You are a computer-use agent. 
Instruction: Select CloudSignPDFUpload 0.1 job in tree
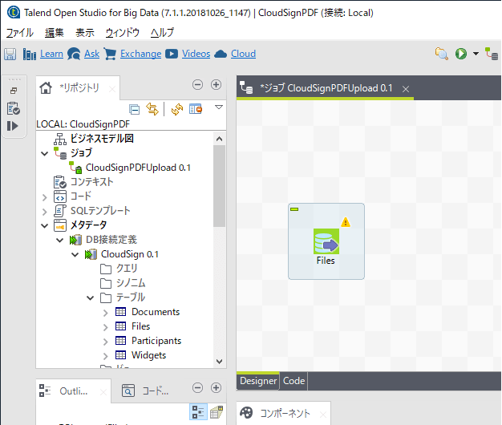(138, 168)
